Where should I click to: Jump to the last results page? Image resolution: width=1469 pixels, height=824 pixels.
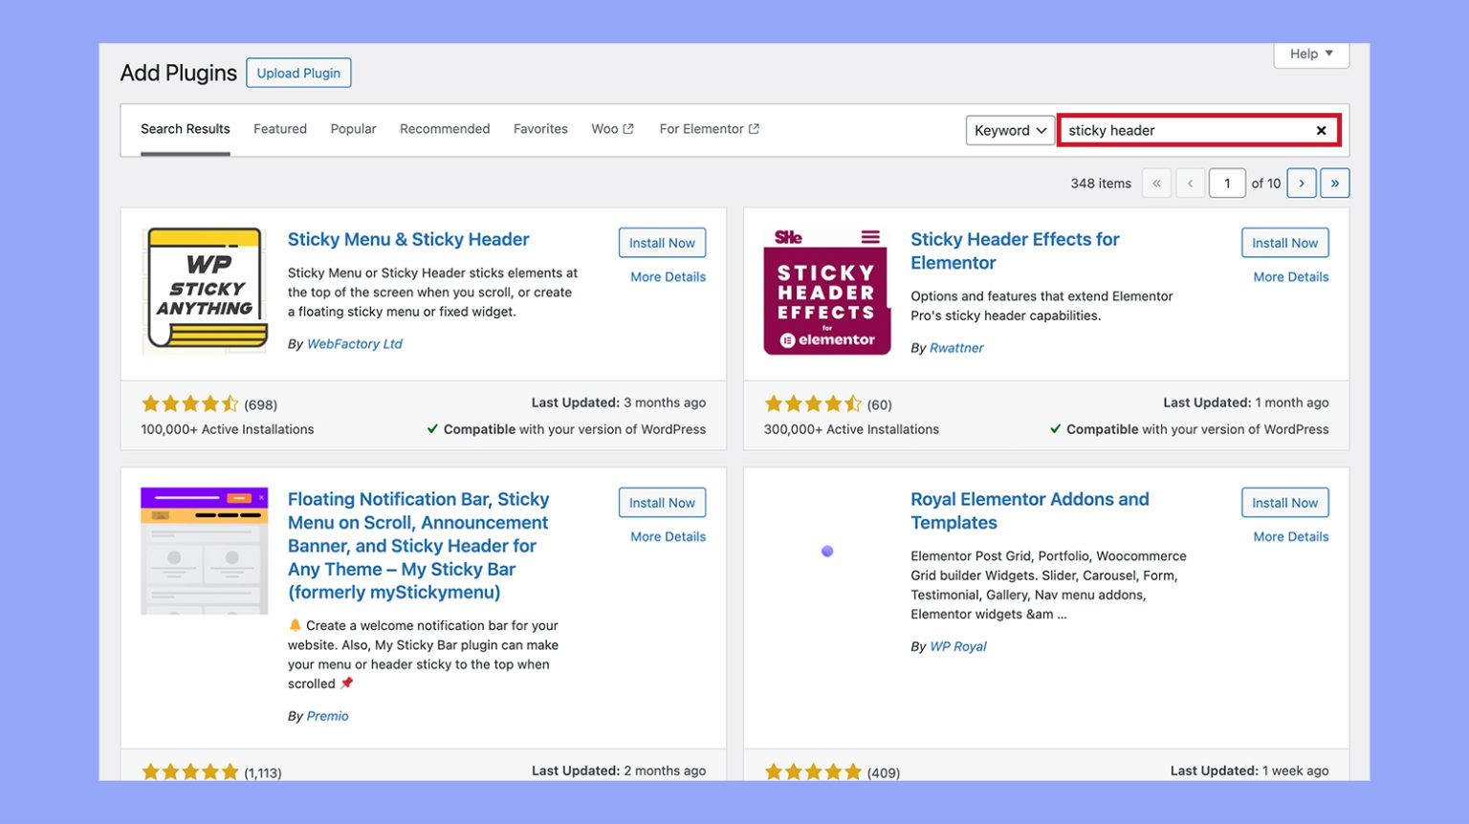tap(1335, 183)
